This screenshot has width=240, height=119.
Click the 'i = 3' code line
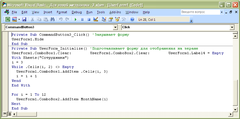[x=17, y=62]
